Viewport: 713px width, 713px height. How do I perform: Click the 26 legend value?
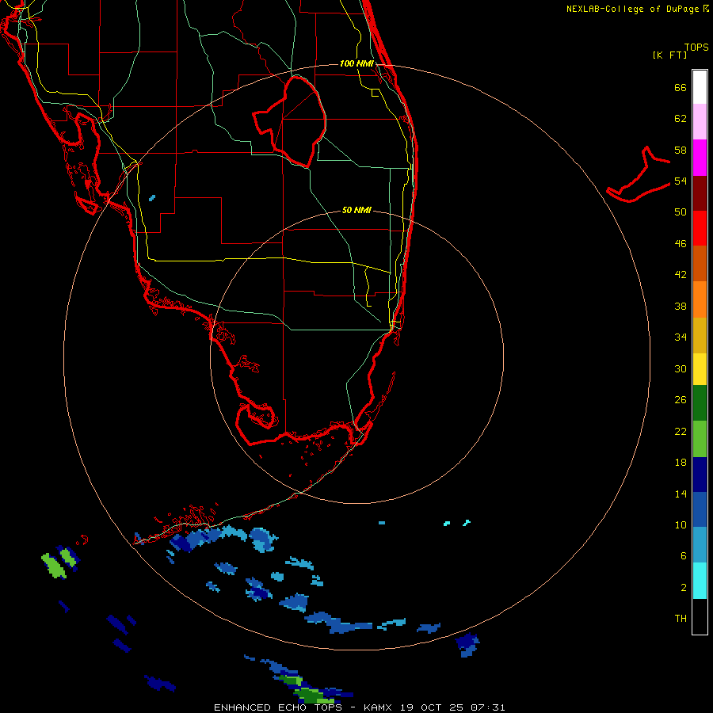[x=681, y=400]
